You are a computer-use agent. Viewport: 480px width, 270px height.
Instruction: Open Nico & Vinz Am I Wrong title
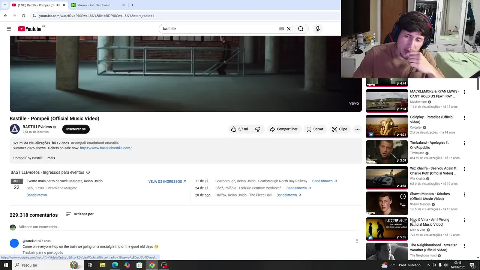tap(430, 222)
